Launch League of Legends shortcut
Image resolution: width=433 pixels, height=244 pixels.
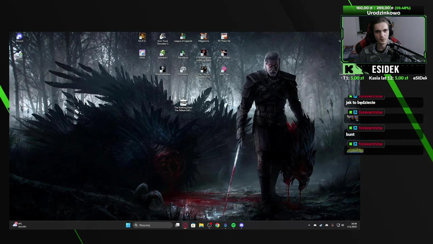coord(183,38)
